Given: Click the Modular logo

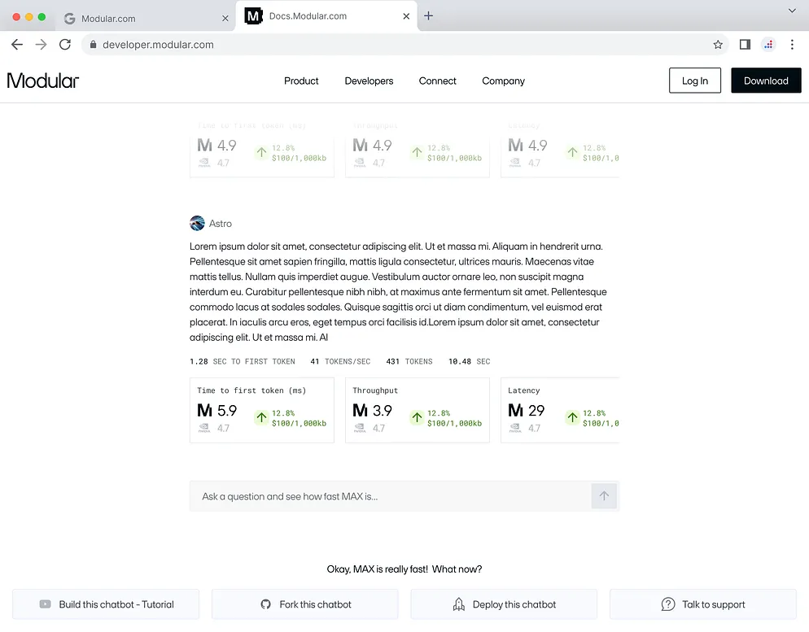Looking at the screenshot, I should pyautogui.click(x=43, y=81).
